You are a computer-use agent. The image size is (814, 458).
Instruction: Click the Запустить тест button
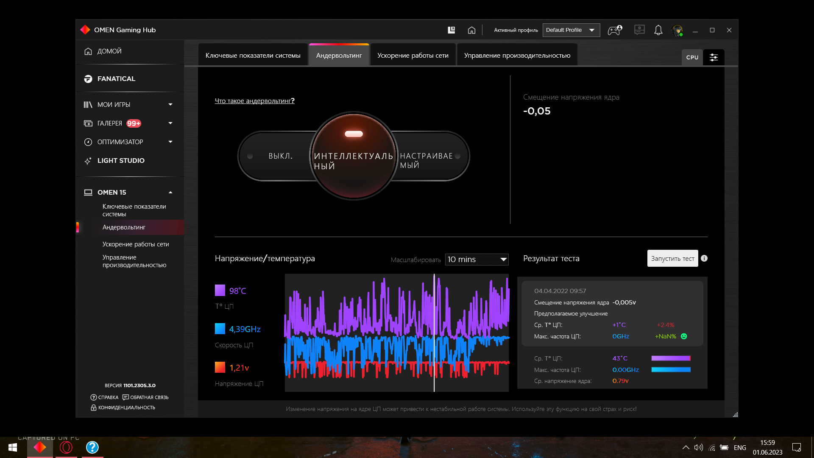[672, 258]
